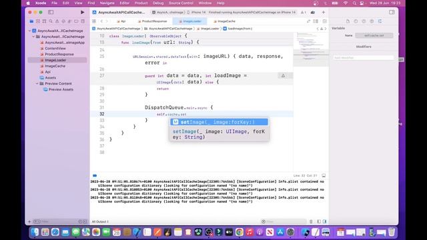The width and height of the screenshot is (427, 240).
Task: Open the Symbol navigator icon
Action: click(x=44, y=21)
